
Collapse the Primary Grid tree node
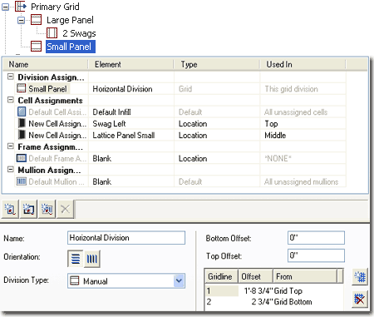[x=5, y=7]
